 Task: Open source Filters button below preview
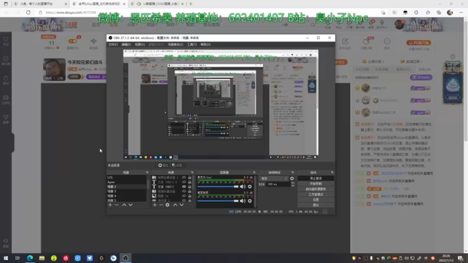click(x=177, y=165)
